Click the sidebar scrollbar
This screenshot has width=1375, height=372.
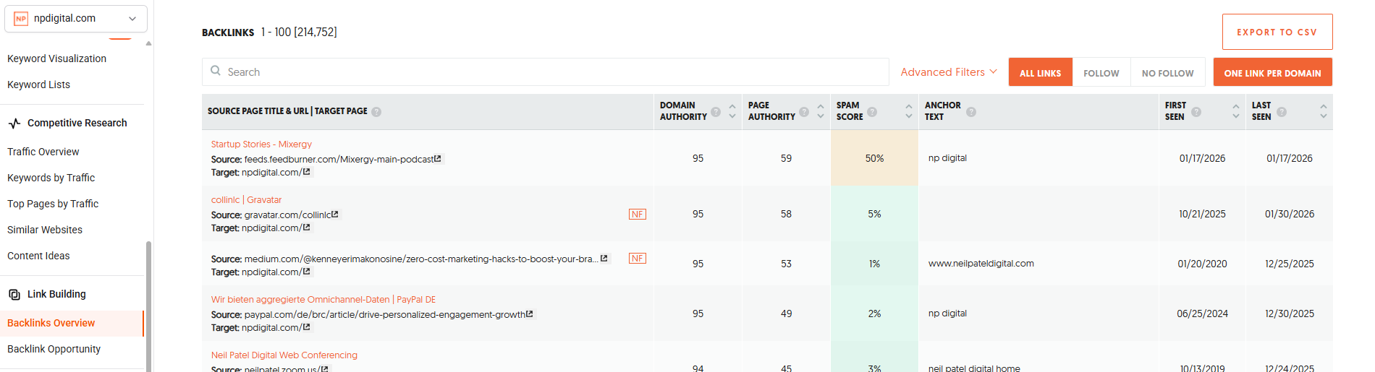pos(148,306)
